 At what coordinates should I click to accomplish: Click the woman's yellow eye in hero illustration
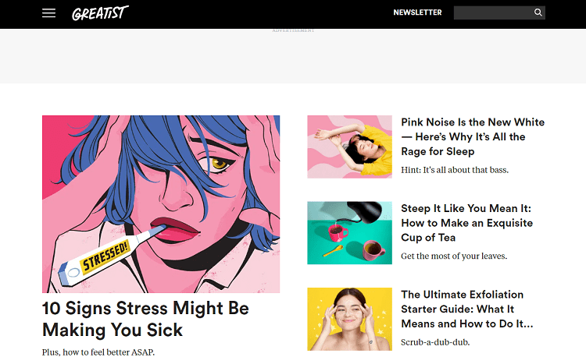coord(218,163)
